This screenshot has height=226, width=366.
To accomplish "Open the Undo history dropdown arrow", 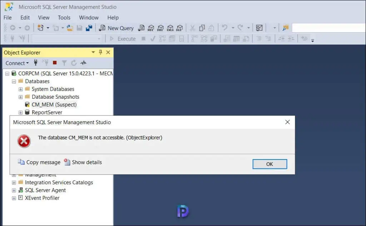I will click(233, 28).
